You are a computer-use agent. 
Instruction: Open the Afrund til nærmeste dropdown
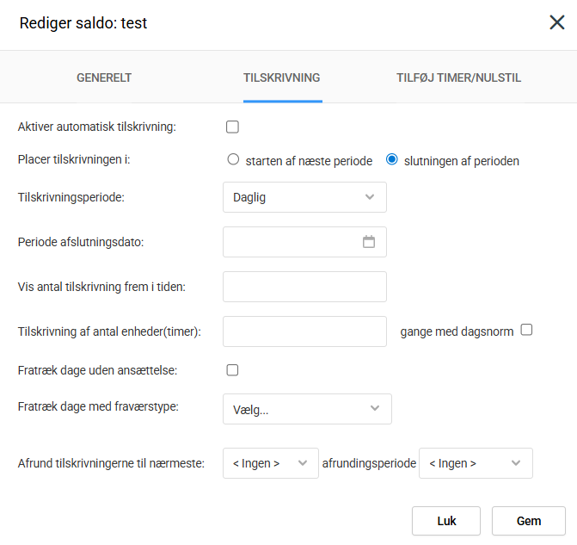click(270, 463)
